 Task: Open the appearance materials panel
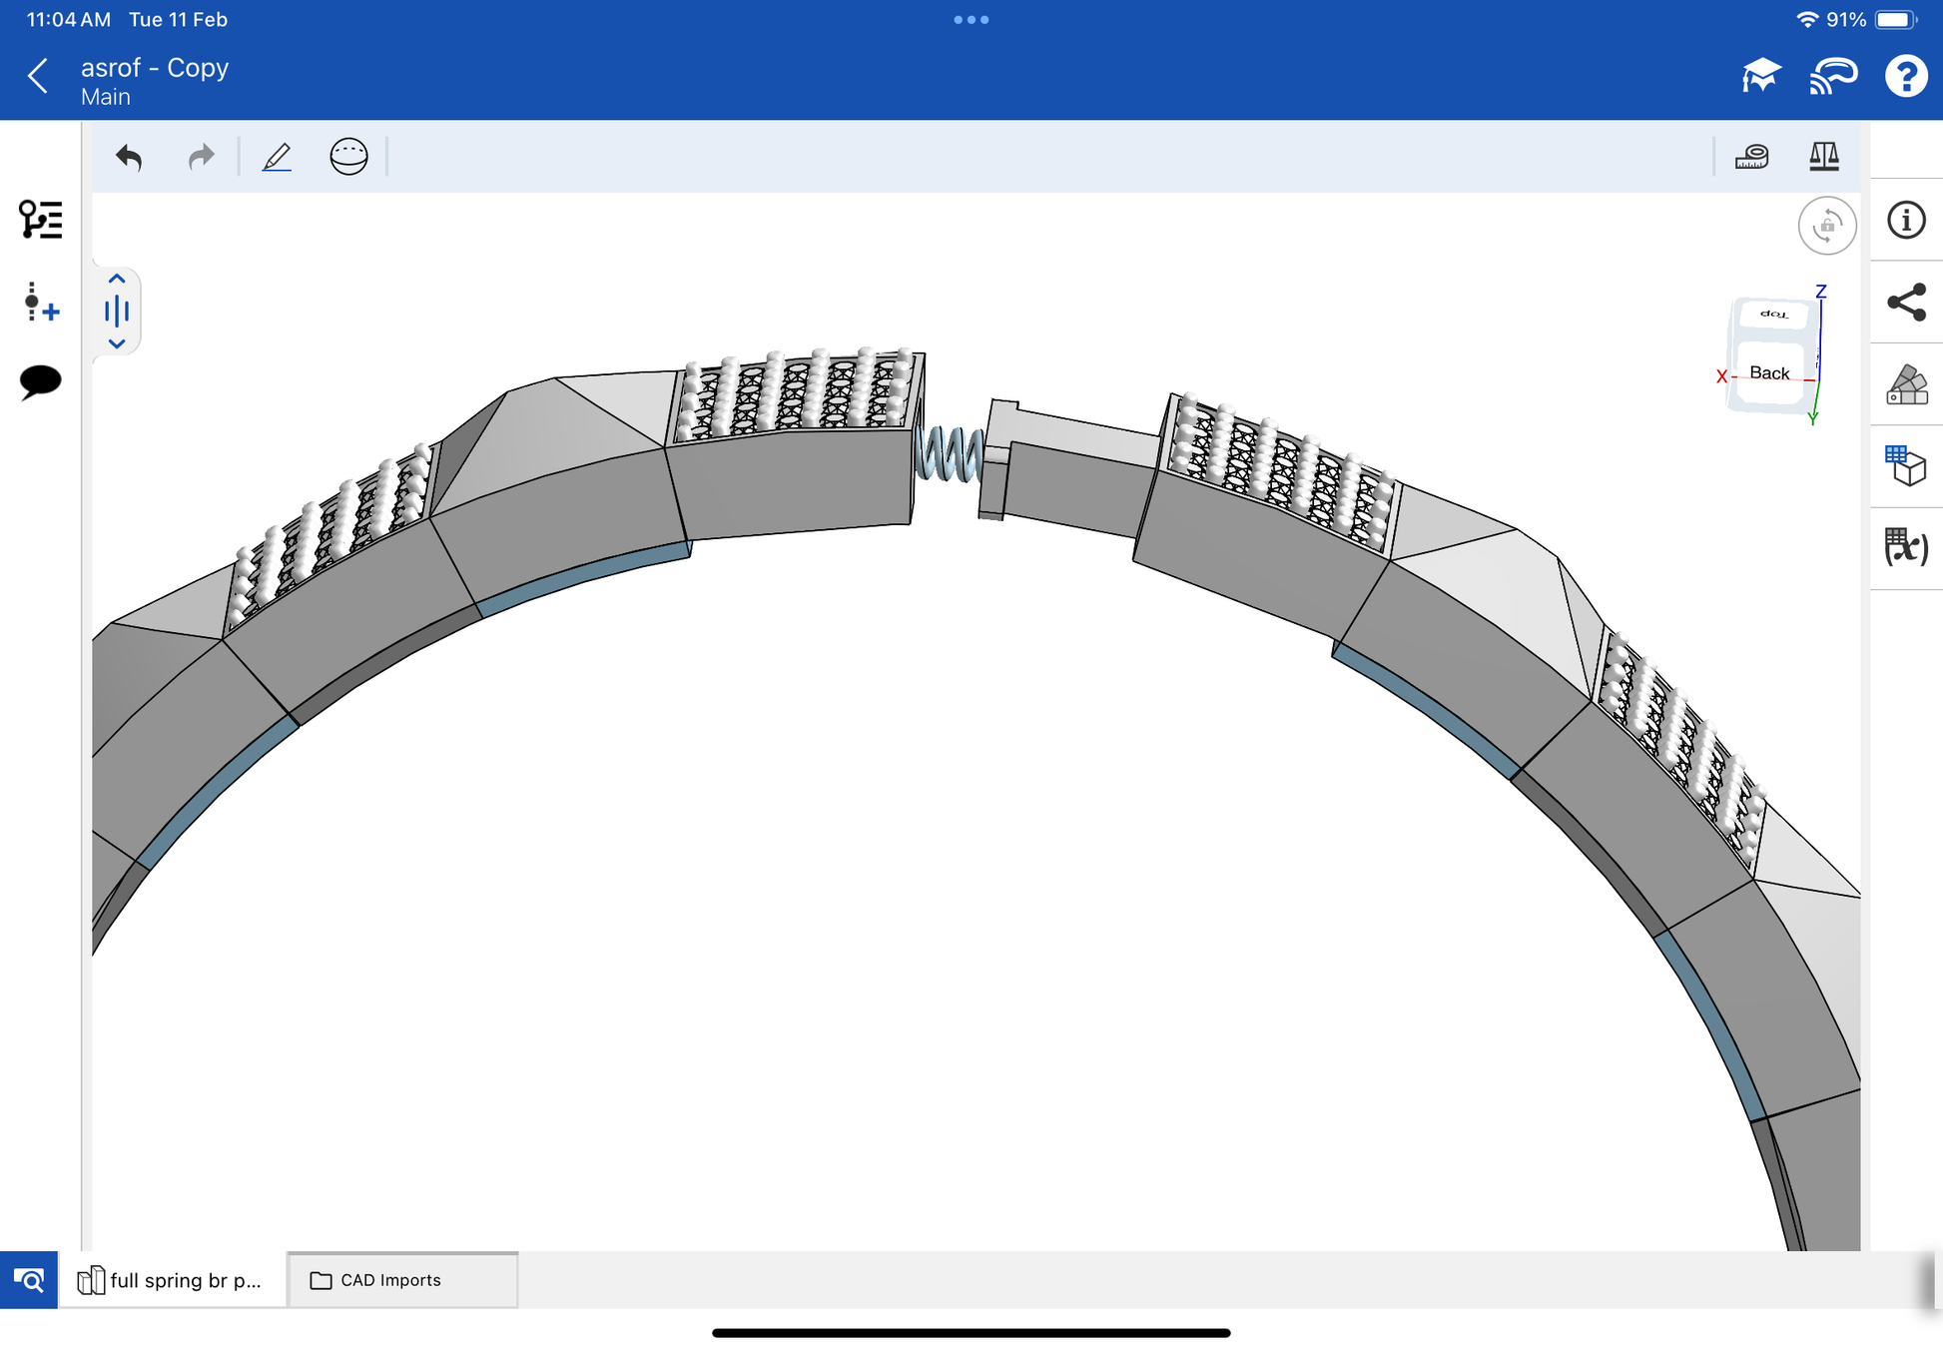tap(1906, 385)
